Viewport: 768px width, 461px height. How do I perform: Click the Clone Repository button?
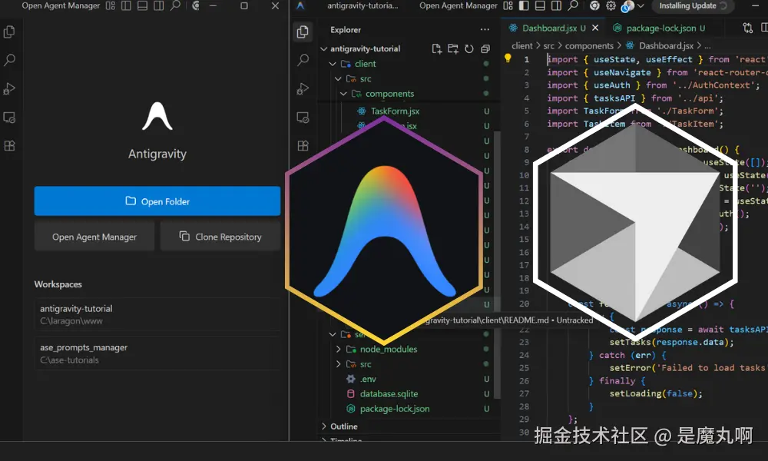click(x=220, y=237)
